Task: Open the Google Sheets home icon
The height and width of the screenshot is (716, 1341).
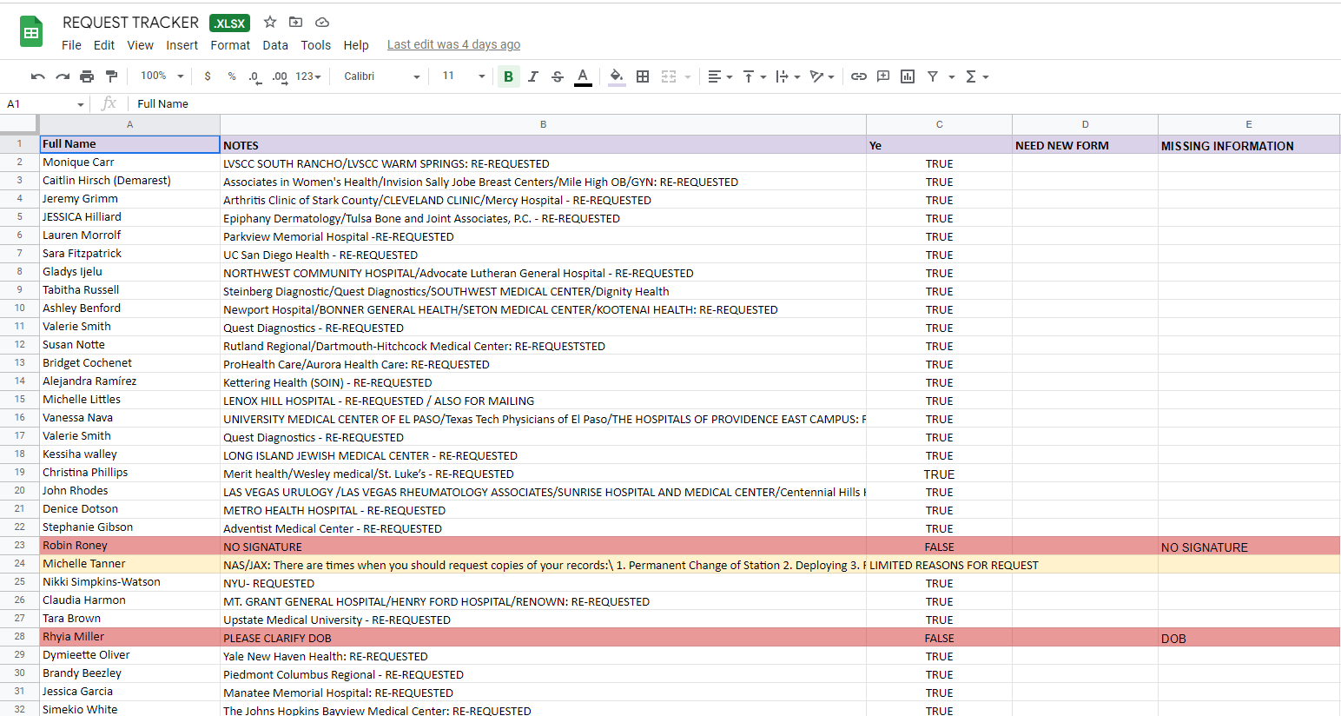Action: (31, 33)
